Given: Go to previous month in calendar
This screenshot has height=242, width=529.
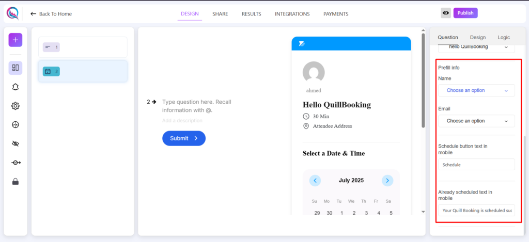Looking at the screenshot, I should pyautogui.click(x=315, y=180).
